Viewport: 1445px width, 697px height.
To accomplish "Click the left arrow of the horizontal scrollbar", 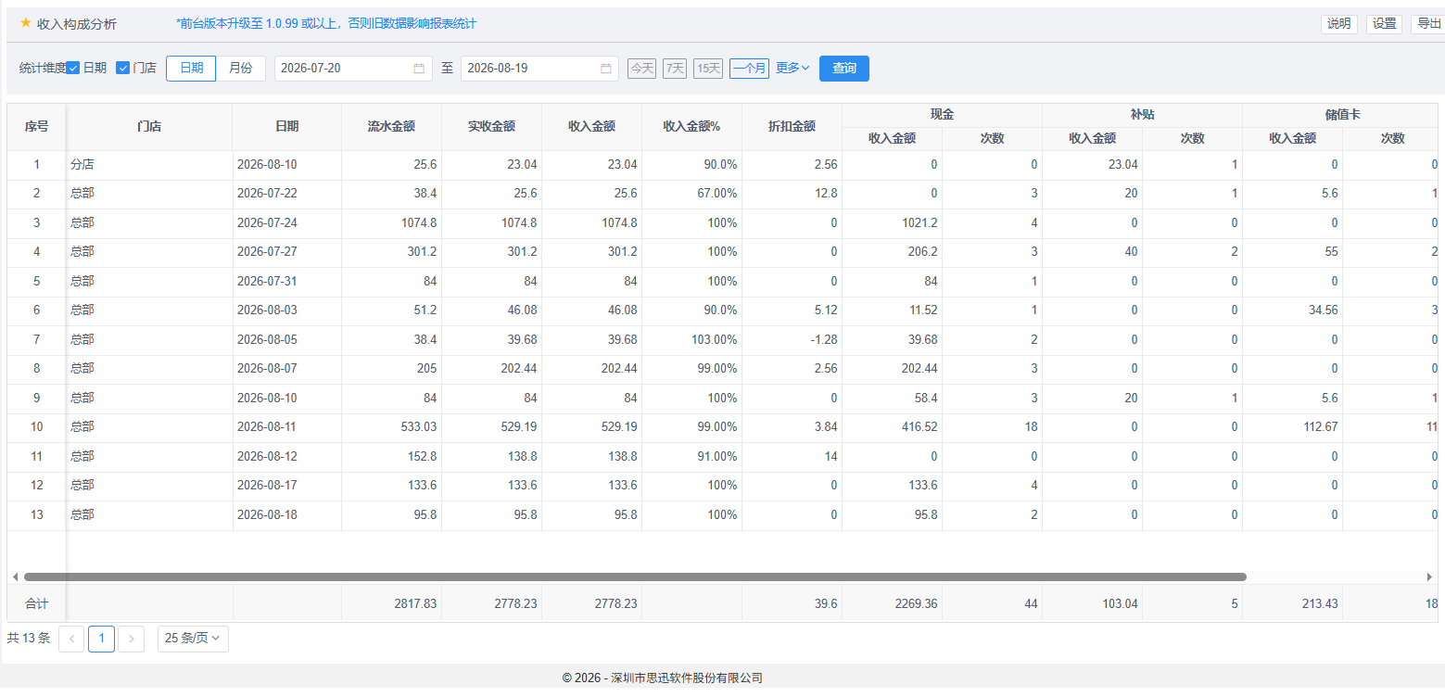I will [x=15, y=577].
